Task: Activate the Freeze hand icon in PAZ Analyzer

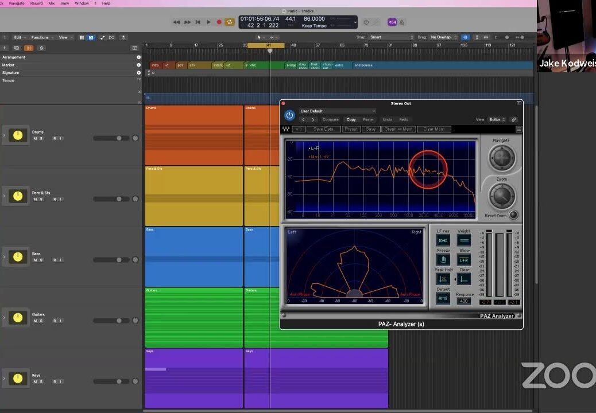Action: [443, 260]
